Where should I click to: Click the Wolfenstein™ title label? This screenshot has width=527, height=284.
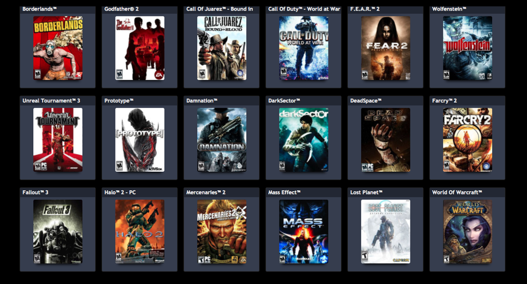pyautogui.click(x=449, y=9)
